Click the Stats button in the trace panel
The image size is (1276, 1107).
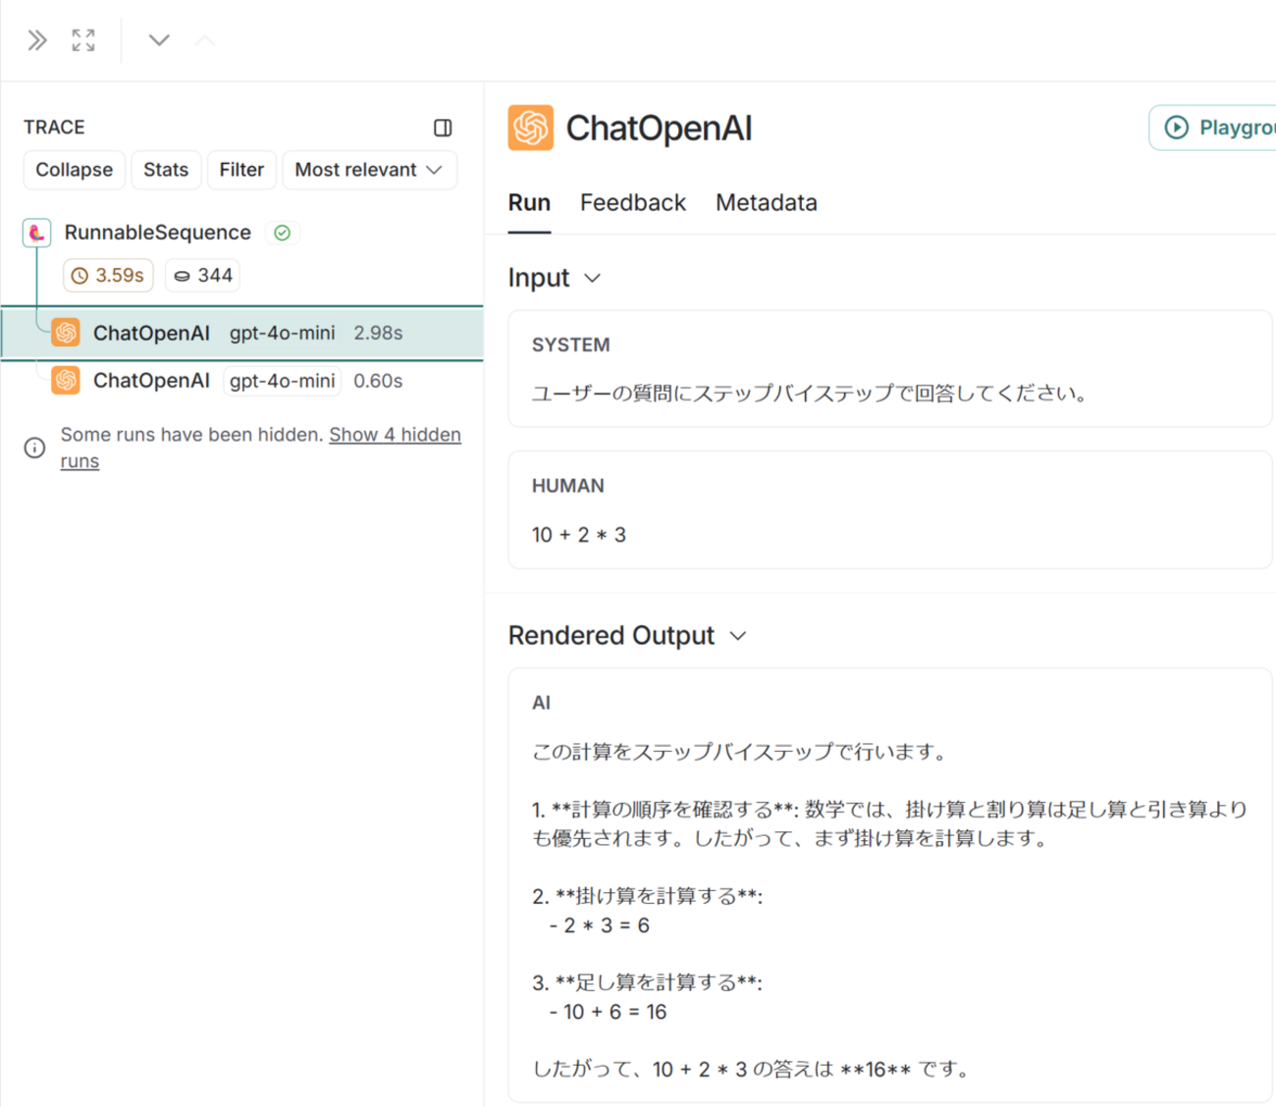click(x=166, y=170)
